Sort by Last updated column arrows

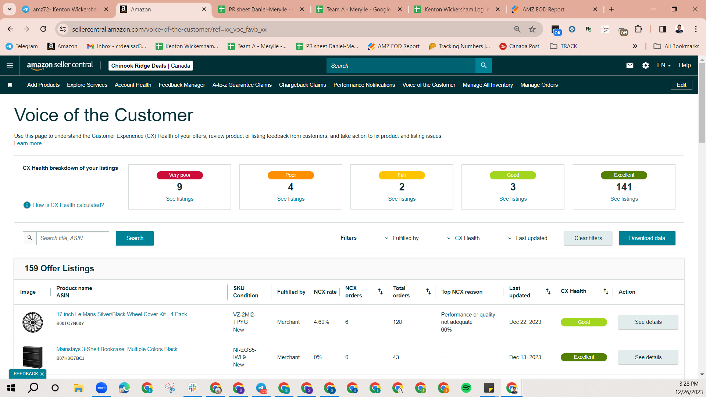548,292
